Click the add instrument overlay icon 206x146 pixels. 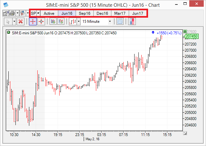pos(61,21)
